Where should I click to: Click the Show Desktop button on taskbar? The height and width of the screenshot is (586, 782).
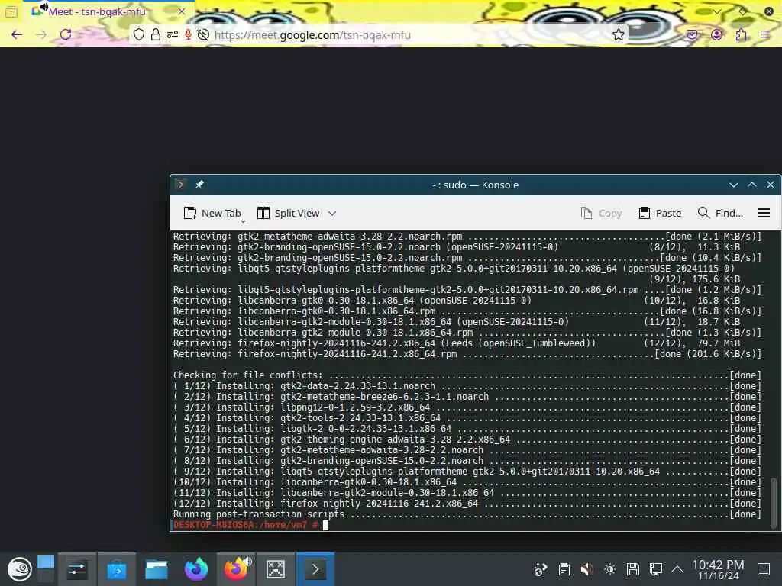[764, 569]
